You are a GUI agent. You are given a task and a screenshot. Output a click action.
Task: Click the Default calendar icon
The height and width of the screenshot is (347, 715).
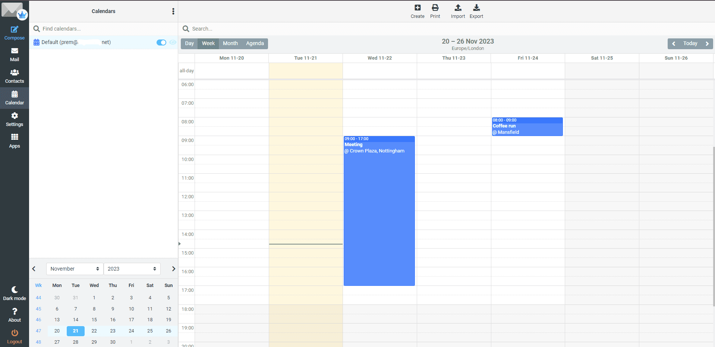(x=37, y=42)
